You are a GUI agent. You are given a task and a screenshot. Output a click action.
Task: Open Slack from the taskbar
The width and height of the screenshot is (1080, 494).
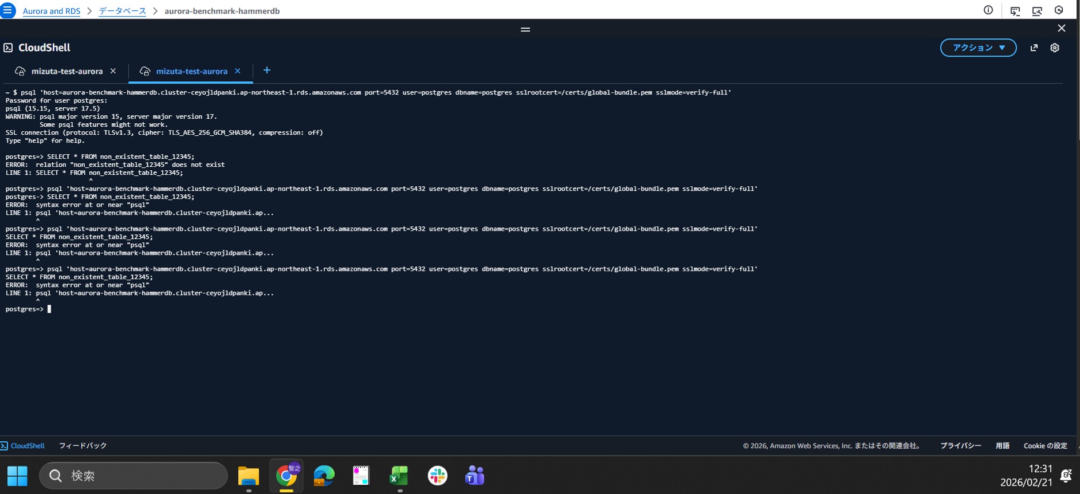(438, 476)
